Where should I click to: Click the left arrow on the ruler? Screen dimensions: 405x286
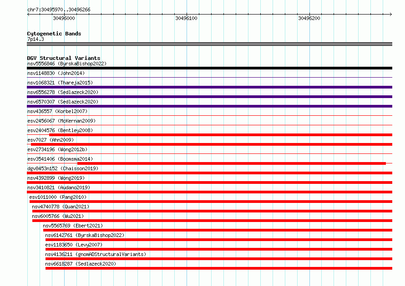pos(28,14)
